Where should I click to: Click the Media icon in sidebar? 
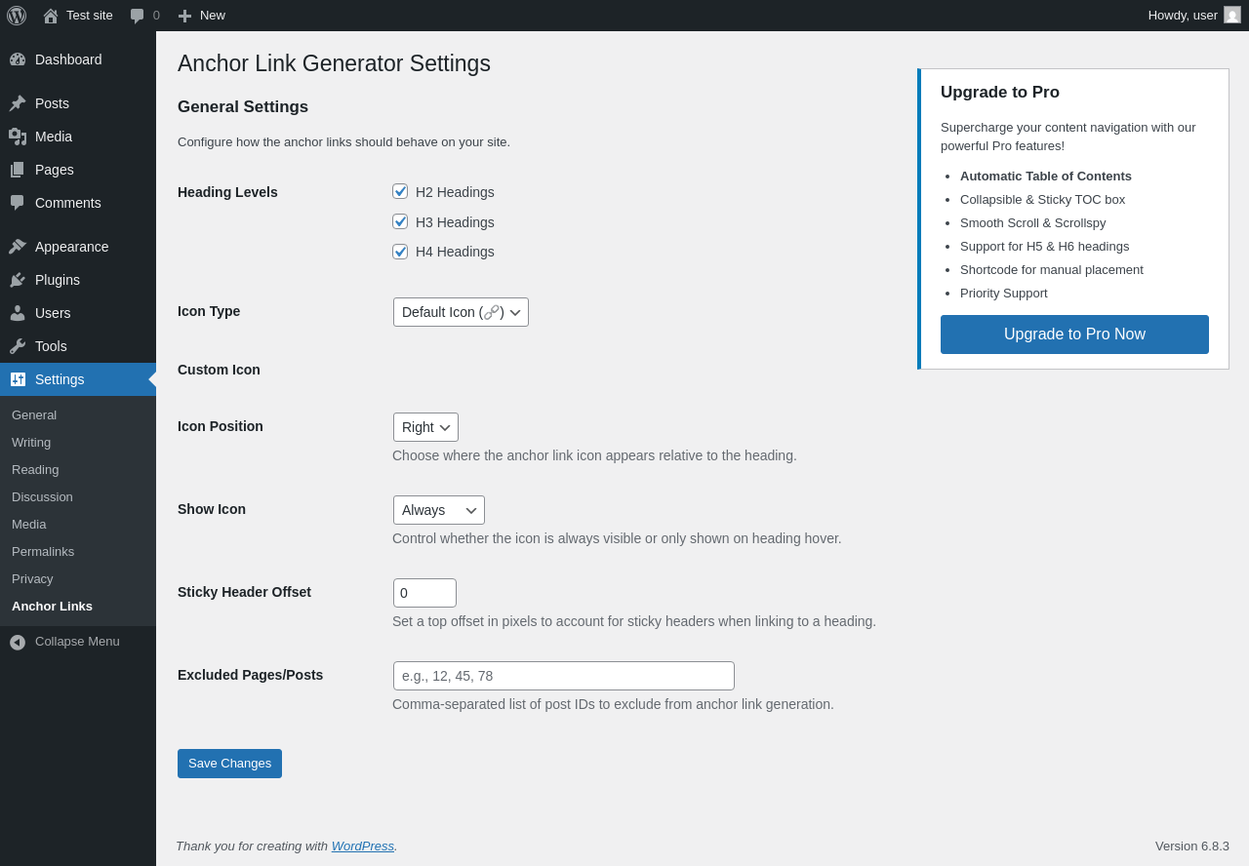coord(18,137)
